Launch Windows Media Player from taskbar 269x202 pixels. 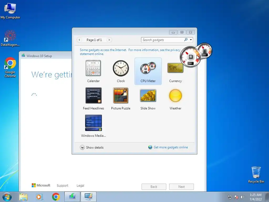pos(39,197)
